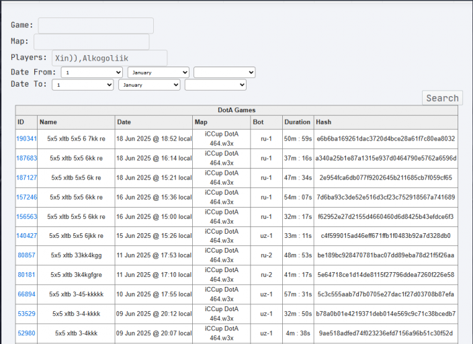Open the Date From day dropdown
This screenshot has width=473, height=344.
(91, 73)
